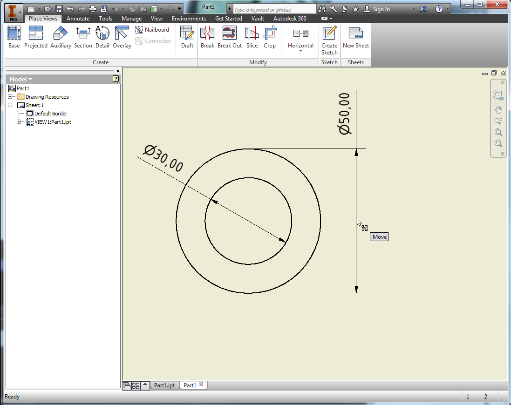The width and height of the screenshot is (511, 405).
Task: Select the Overlay view tool
Action: click(x=122, y=37)
